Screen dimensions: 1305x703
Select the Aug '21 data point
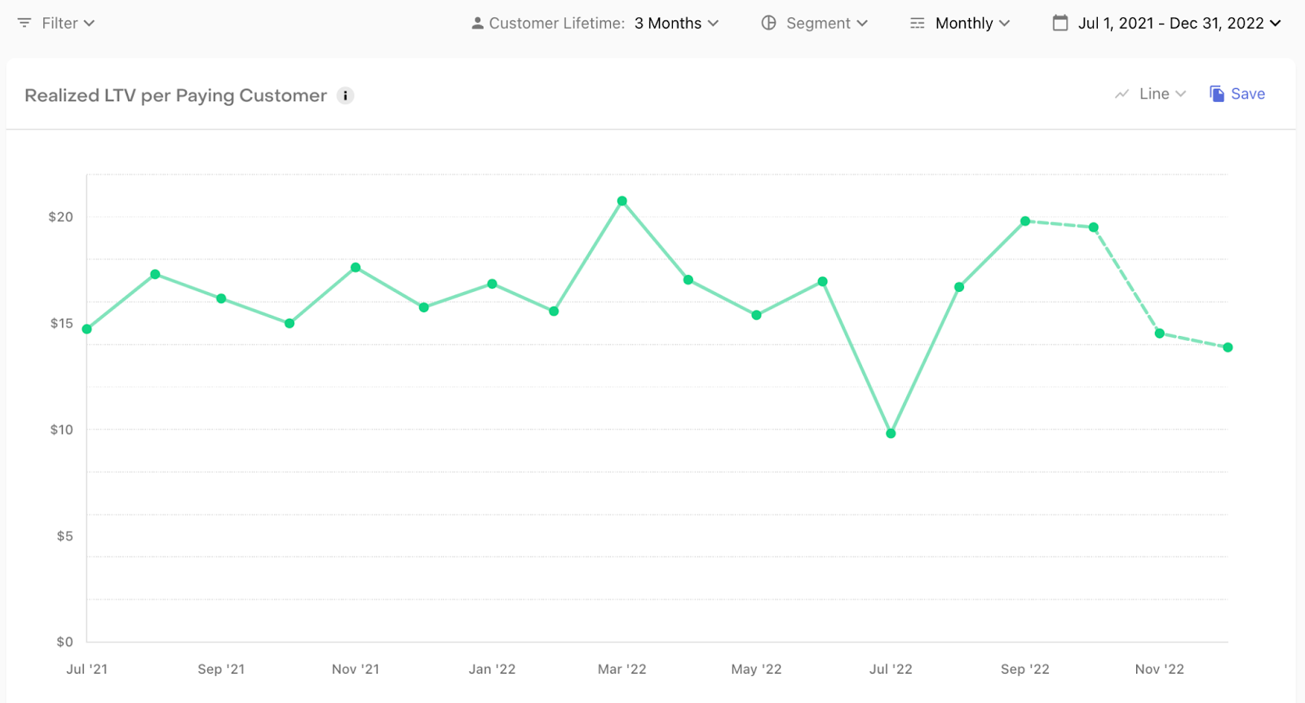click(x=155, y=274)
